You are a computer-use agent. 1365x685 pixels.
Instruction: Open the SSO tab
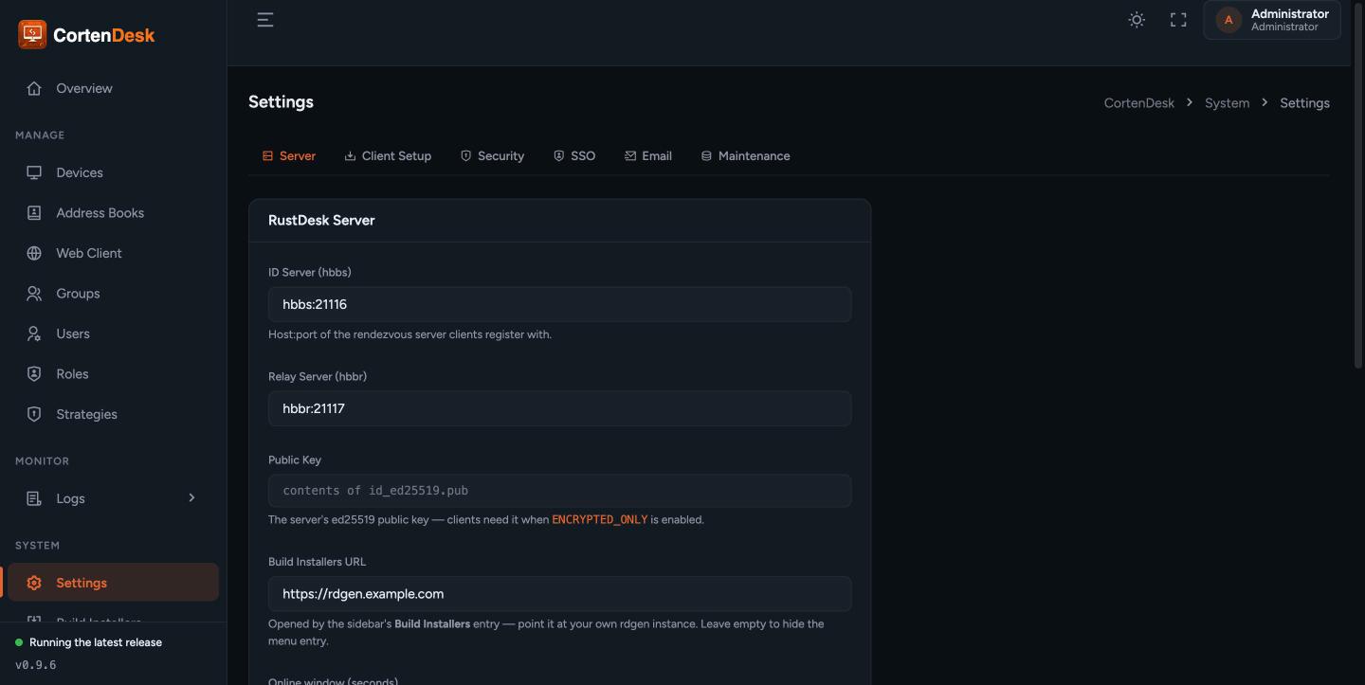click(574, 156)
